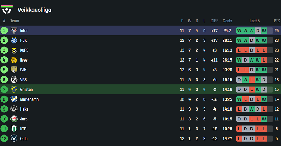Click the Ilves club logo
281x146 pixels.
(14, 60)
